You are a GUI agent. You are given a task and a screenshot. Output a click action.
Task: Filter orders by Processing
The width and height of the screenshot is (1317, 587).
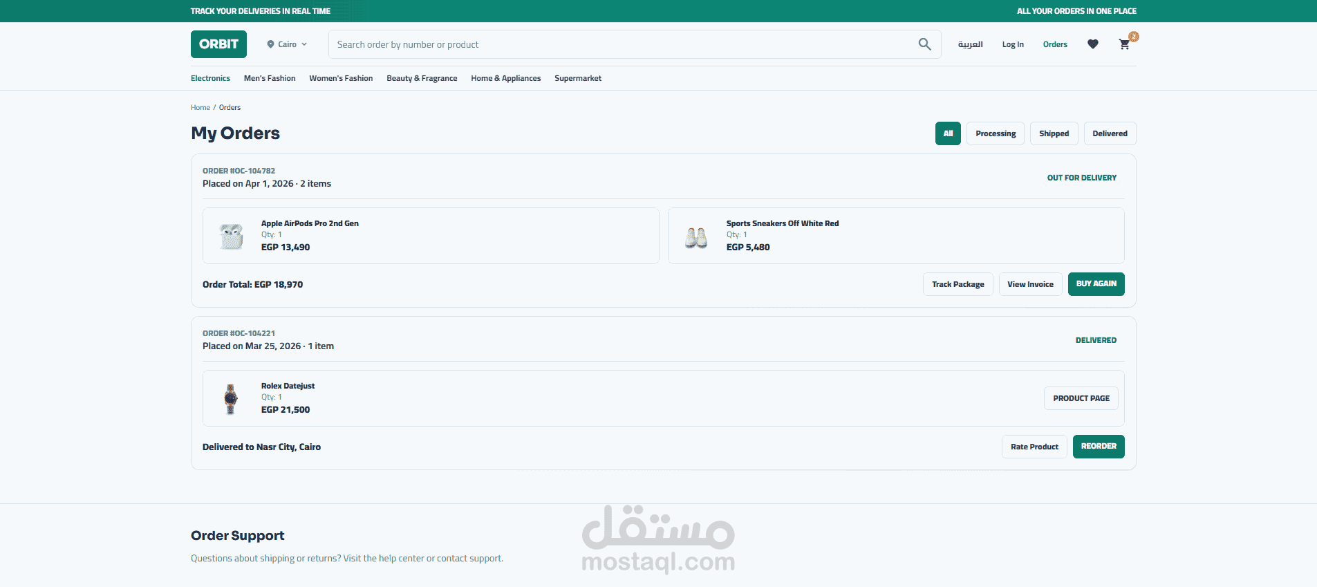996,133
